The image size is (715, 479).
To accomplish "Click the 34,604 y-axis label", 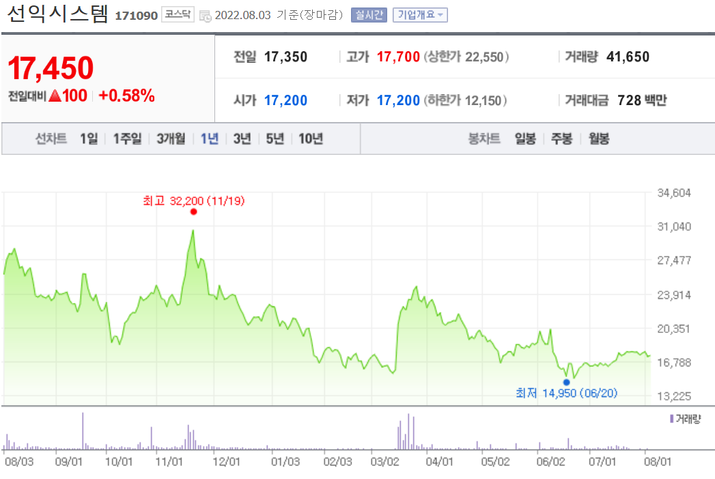I will tap(674, 193).
